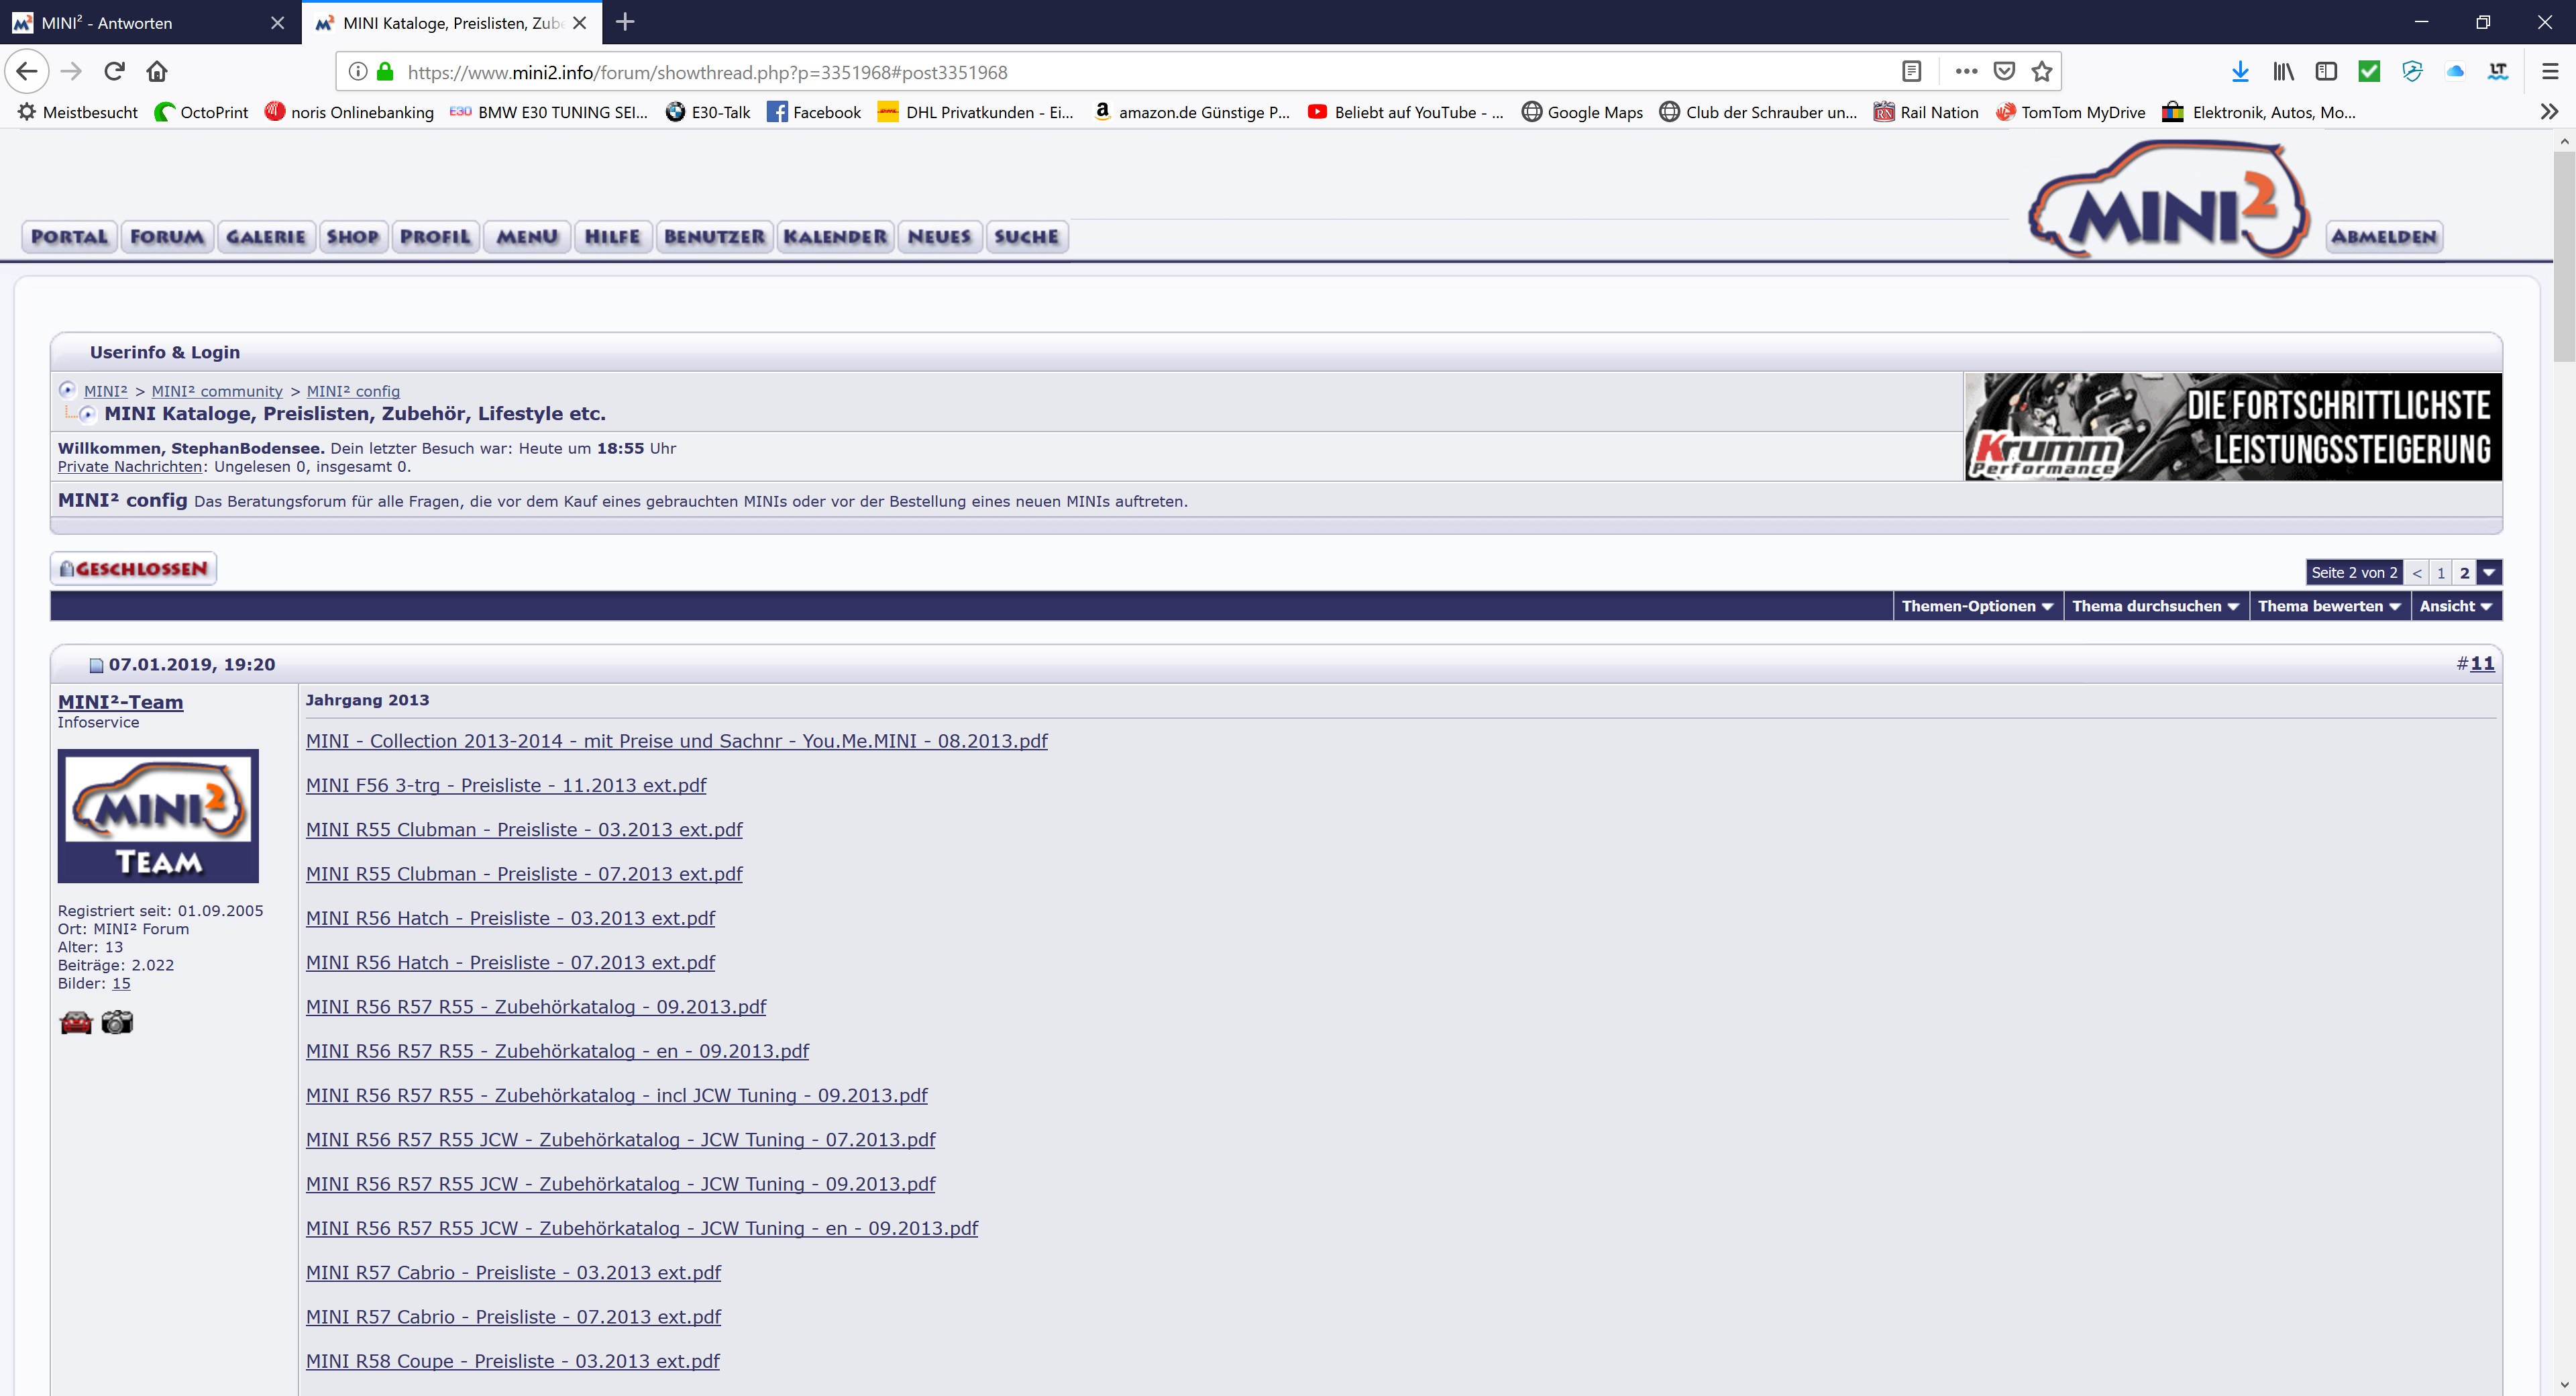Open page-jump dropdown arrow beside page 2
The image size is (2576, 1396).
pos(2489,572)
